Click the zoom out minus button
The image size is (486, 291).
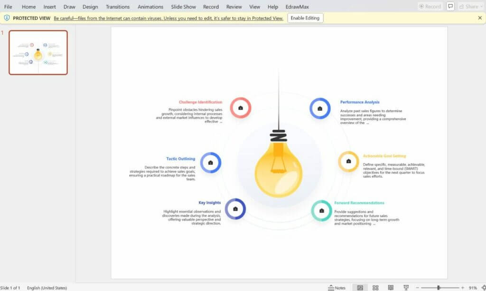[x=417, y=288]
